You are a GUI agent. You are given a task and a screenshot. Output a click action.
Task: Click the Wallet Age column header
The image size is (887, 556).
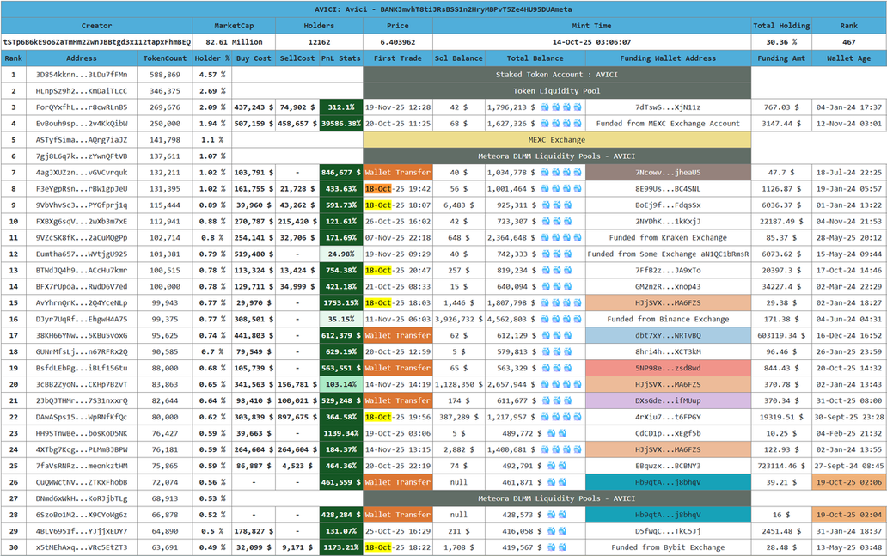click(849, 58)
